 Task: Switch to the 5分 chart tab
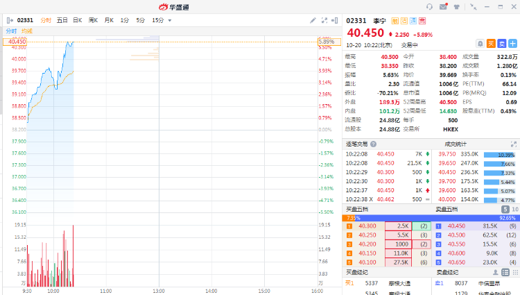(x=141, y=20)
